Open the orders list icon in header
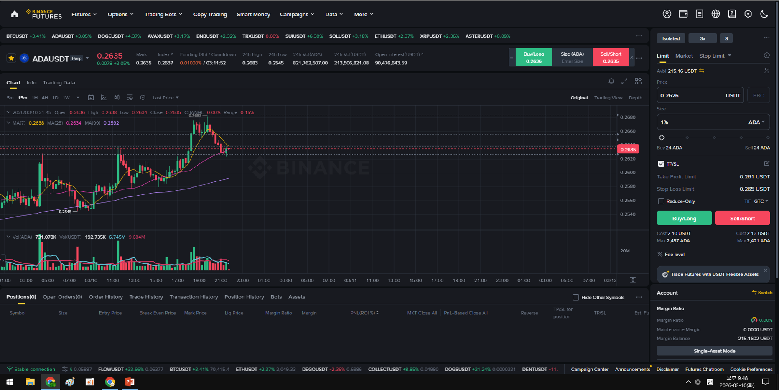The image size is (779, 390). pos(699,14)
